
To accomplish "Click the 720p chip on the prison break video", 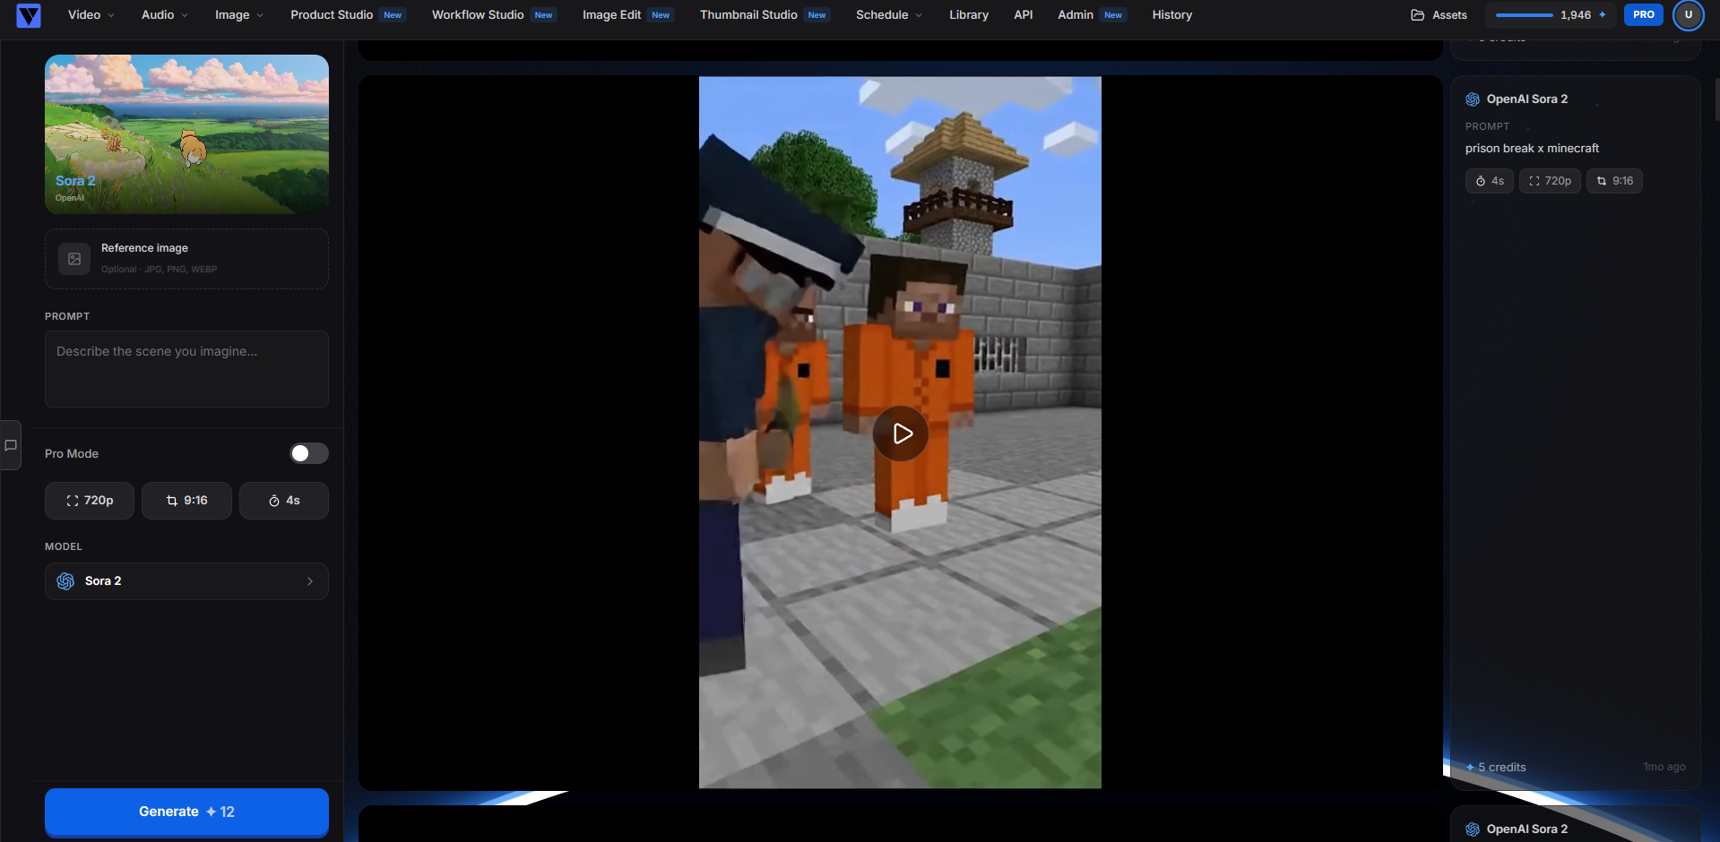I will pos(1550,181).
